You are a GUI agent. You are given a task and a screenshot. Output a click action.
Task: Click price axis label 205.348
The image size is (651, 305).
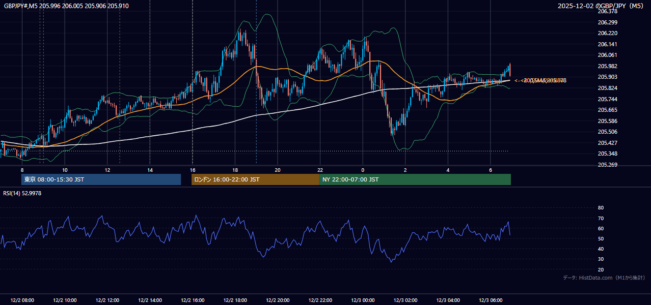point(607,154)
